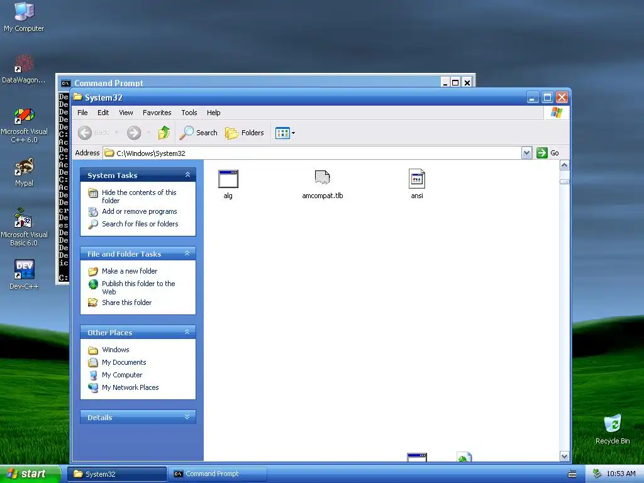This screenshot has width=644, height=483.
Task: Click the address field C:\Windows\System32
Action: click(312, 153)
